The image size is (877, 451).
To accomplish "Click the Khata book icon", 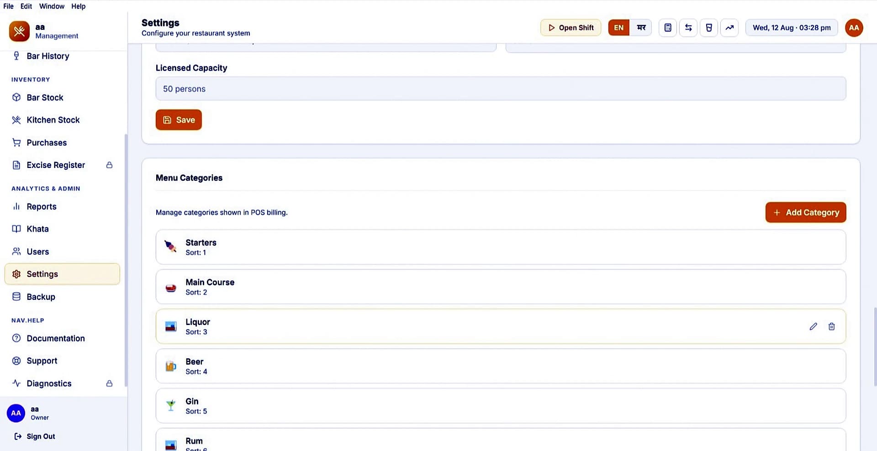I will click(16, 229).
